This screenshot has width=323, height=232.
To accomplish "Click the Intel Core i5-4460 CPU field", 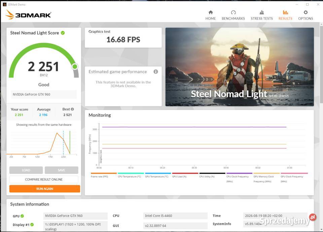I will tap(175, 216).
